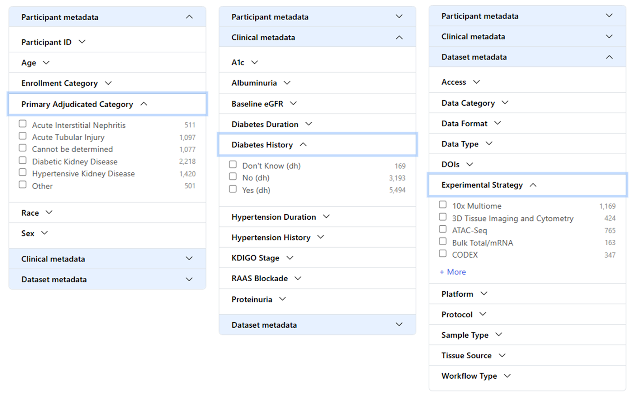The width and height of the screenshot is (632, 394).
Task: Expand the DOIs filter
Action: pyautogui.click(x=527, y=164)
